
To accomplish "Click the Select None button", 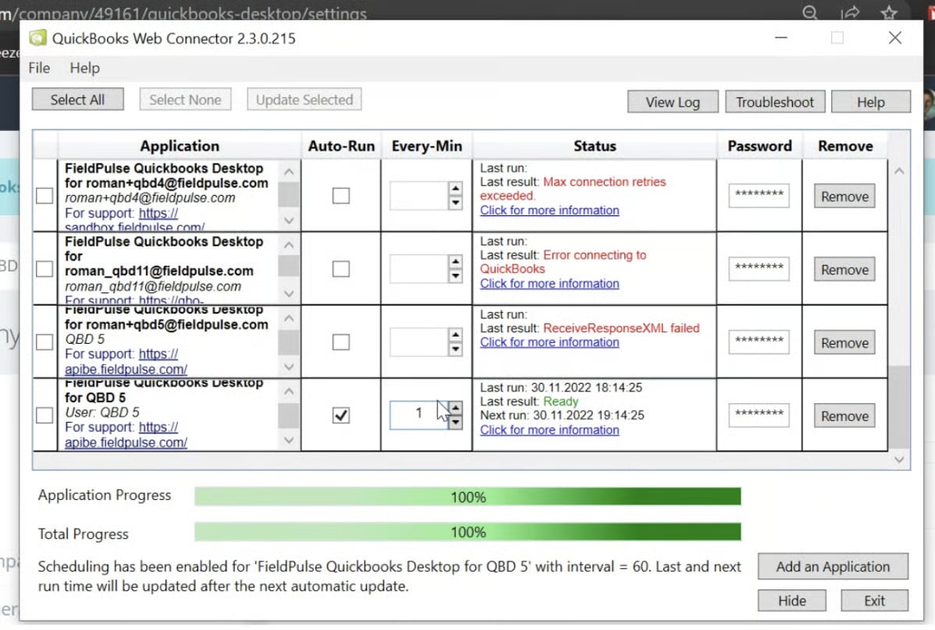I will pos(185,100).
